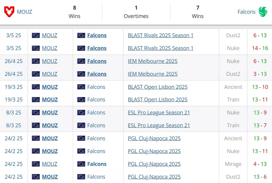Open bold MOUZ link in 13 - 6 Dust2 row

point(50,177)
